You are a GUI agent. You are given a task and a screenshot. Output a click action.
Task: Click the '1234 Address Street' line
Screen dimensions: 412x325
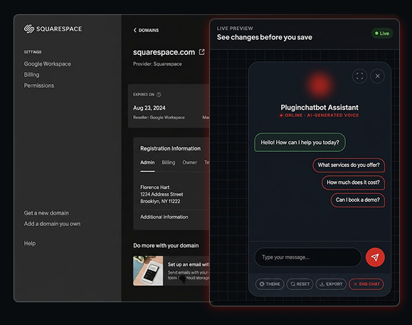tap(162, 195)
